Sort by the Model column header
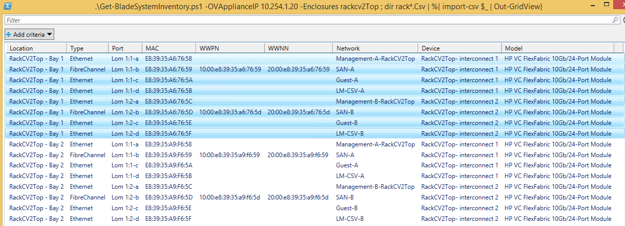Viewport: 625px width, 226px height. pyautogui.click(x=557, y=48)
